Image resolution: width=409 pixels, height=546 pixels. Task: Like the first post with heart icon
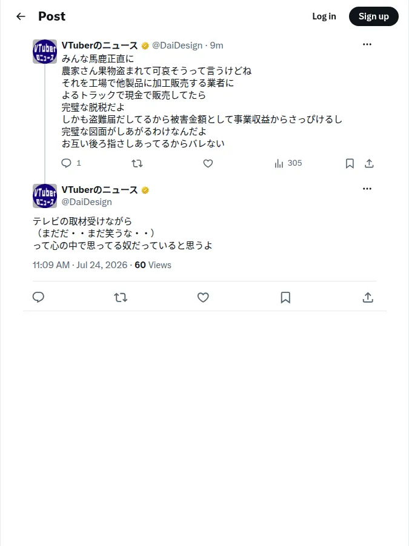tap(208, 163)
